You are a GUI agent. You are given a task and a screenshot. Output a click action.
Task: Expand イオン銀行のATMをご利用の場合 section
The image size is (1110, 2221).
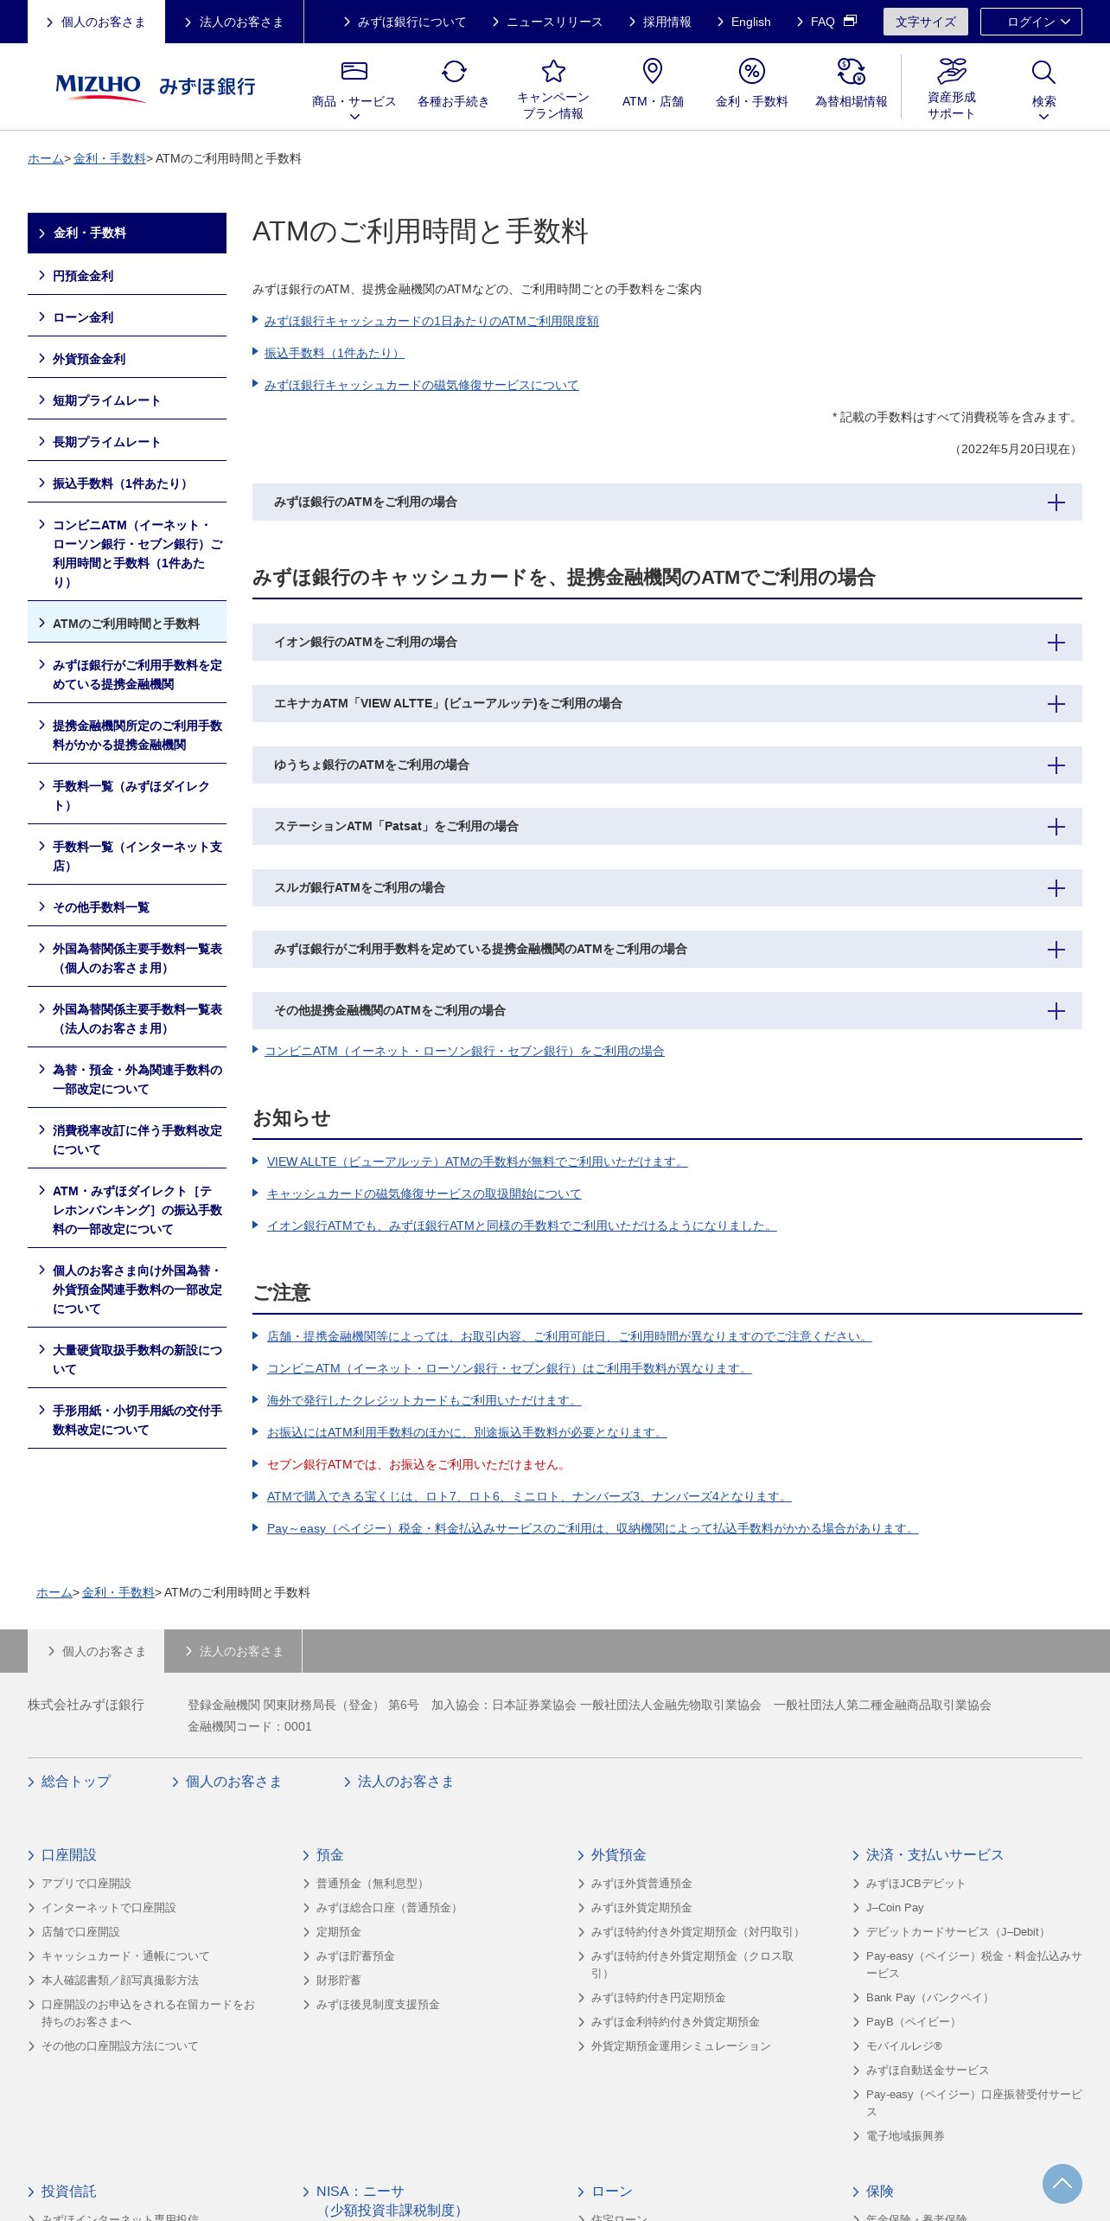667,643
